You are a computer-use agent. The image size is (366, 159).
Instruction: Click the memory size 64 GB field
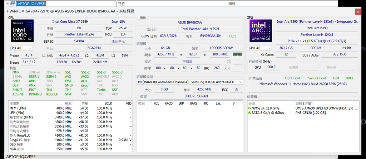click(x=165, y=48)
